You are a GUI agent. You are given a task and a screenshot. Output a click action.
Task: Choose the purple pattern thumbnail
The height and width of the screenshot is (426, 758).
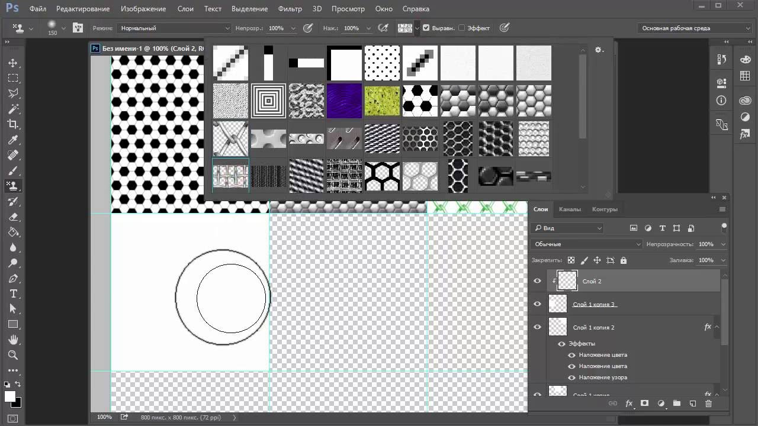(x=344, y=101)
